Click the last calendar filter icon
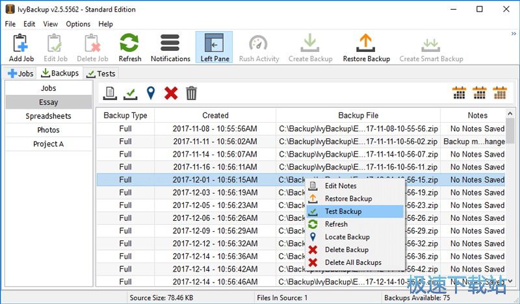The height and width of the screenshot is (304, 520). coord(500,93)
